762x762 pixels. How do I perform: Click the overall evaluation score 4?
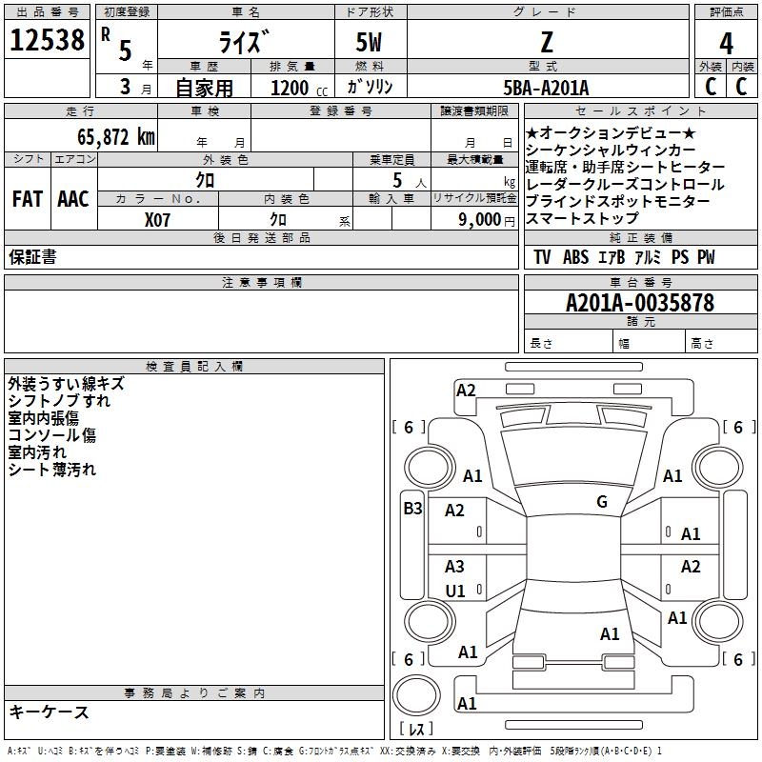[x=726, y=44]
